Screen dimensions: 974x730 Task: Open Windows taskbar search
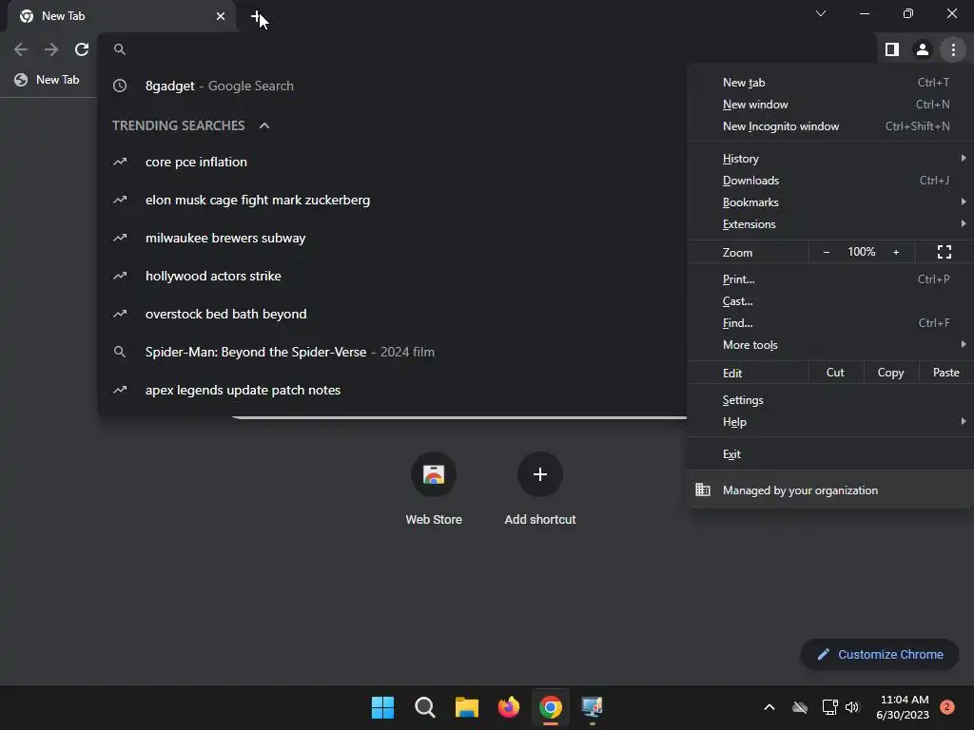[x=425, y=707]
